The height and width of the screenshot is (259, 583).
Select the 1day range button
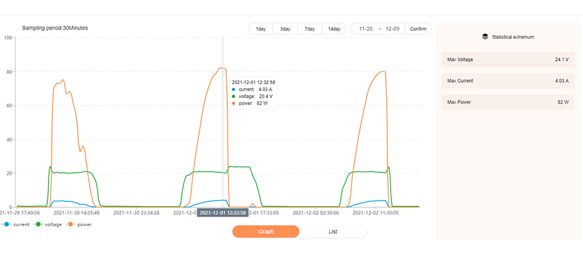coord(260,29)
